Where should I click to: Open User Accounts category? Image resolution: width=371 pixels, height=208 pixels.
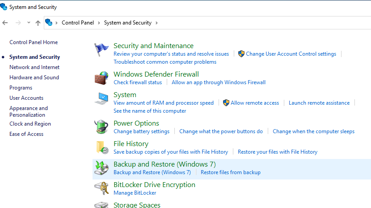pyautogui.click(x=26, y=98)
